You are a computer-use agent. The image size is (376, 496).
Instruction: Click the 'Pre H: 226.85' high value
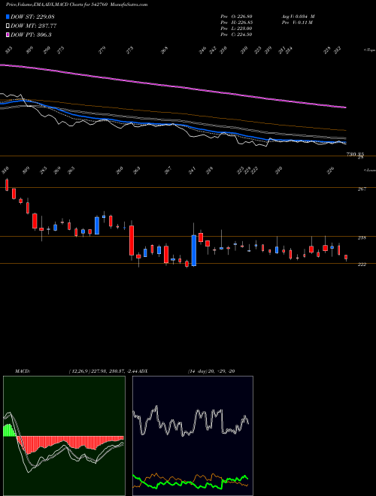[236, 23]
